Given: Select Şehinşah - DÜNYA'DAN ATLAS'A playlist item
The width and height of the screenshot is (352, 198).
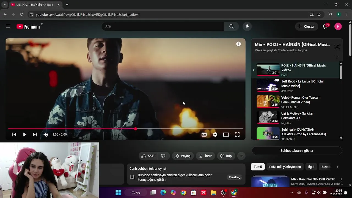Looking at the screenshot, I should click(296, 133).
